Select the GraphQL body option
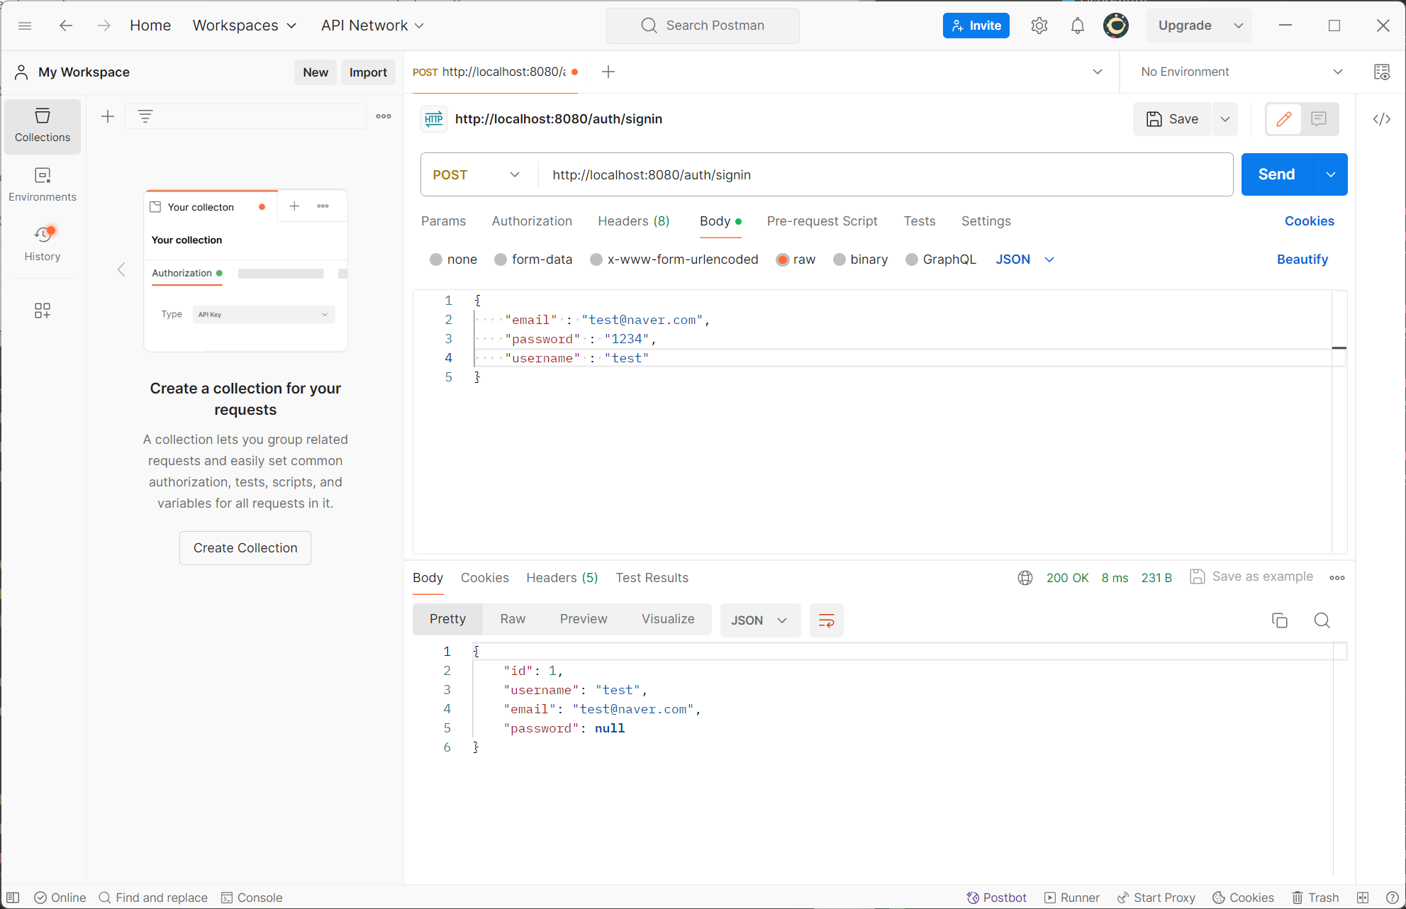Screen dimensions: 1406x909 [912, 260]
